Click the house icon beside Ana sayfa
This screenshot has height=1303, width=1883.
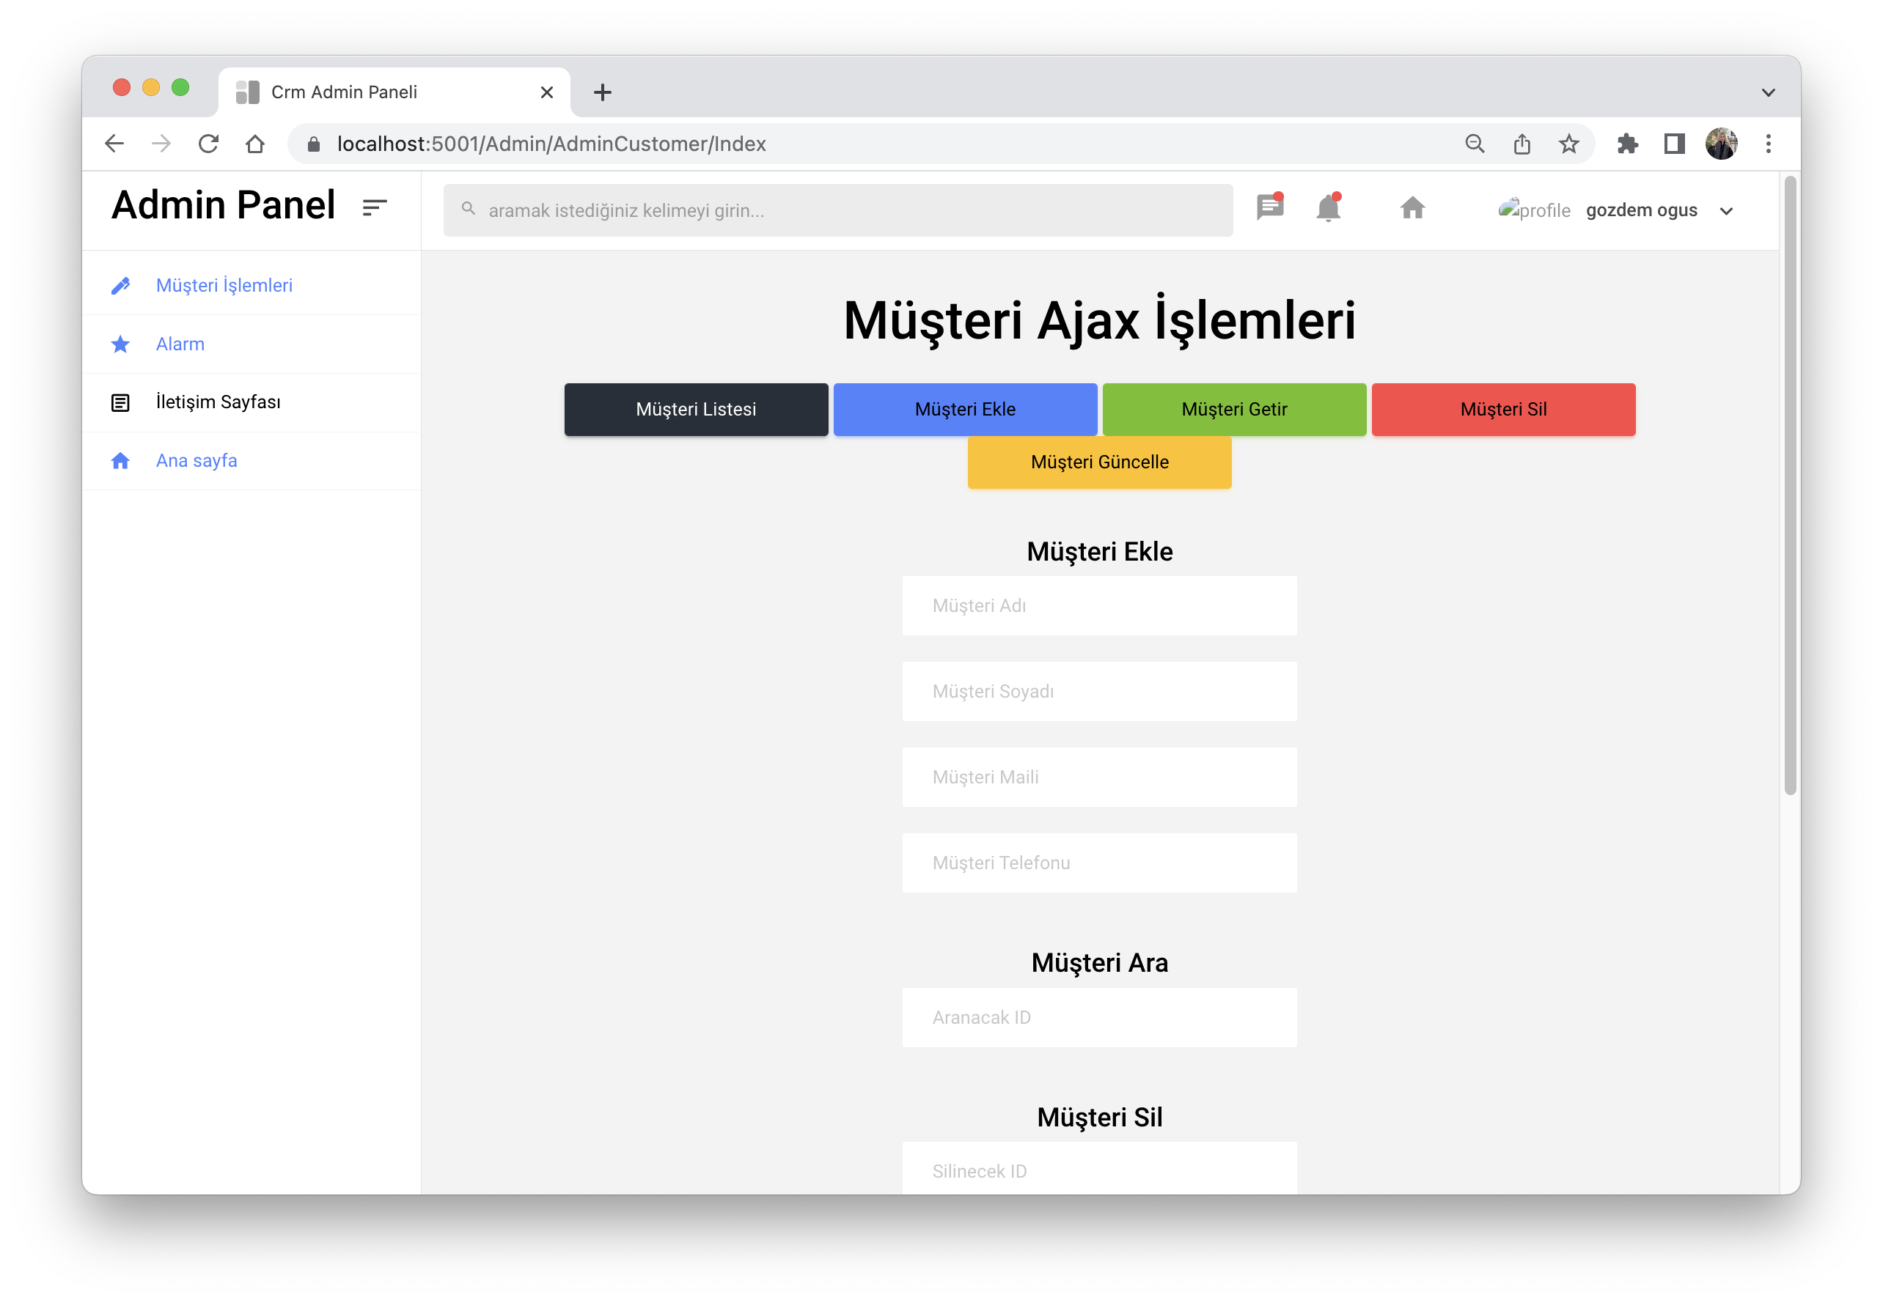click(120, 460)
